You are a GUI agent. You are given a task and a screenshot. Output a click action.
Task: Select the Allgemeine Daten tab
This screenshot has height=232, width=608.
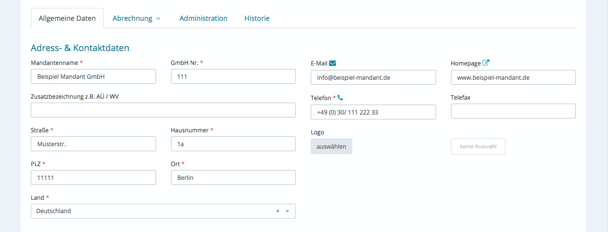[67, 18]
